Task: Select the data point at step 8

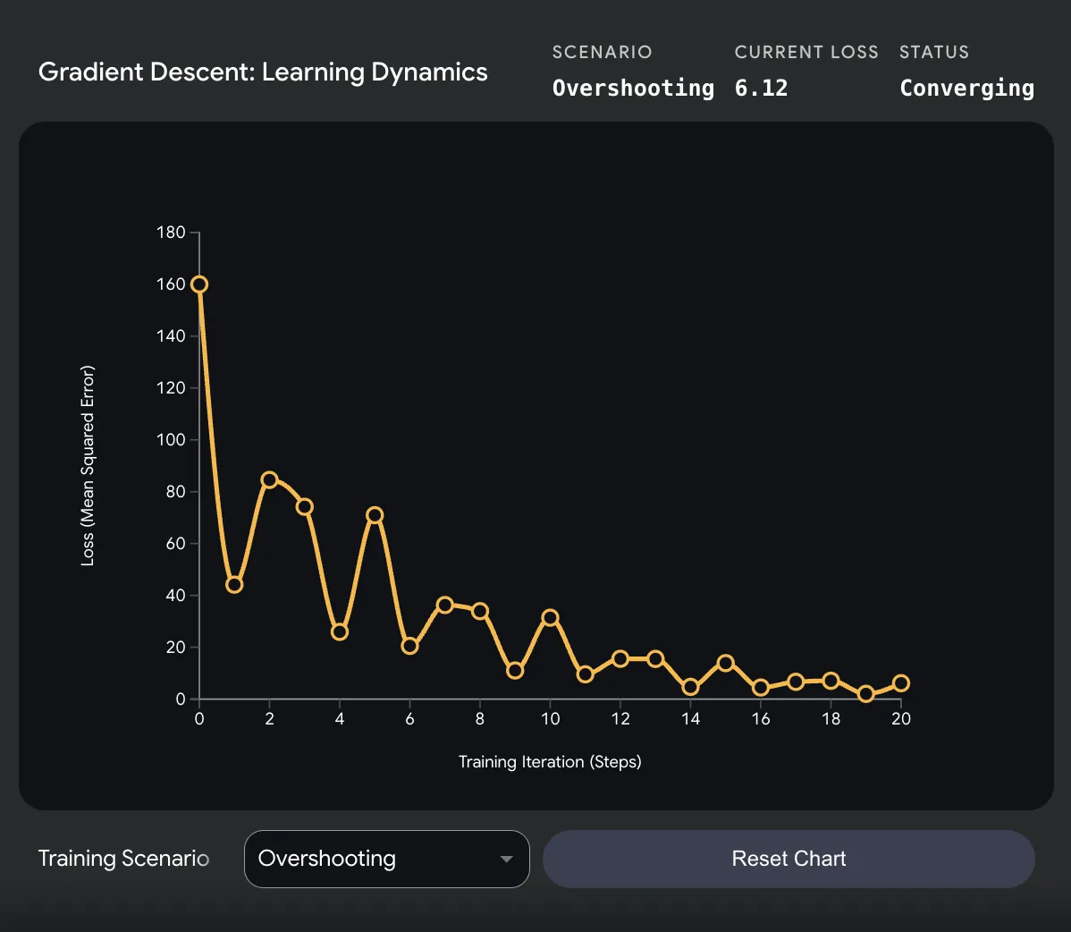Action: tap(480, 611)
